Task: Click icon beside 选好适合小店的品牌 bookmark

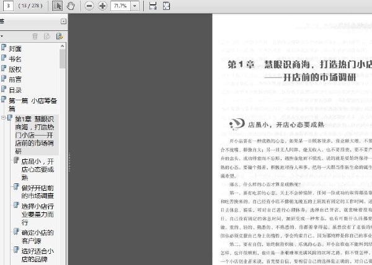Action: [x=16, y=250]
